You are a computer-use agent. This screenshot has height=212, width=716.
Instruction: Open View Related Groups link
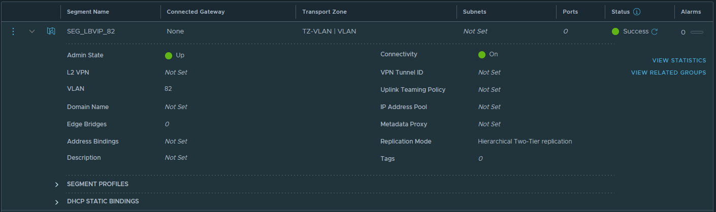pos(668,73)
